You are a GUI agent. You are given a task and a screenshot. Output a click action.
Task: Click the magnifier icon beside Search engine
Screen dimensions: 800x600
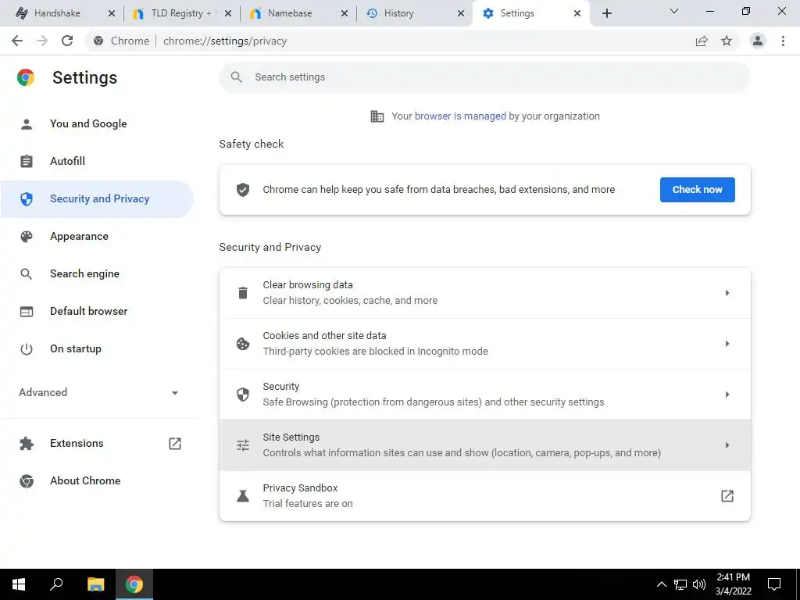pyautogui.click(x=26, y=274)
